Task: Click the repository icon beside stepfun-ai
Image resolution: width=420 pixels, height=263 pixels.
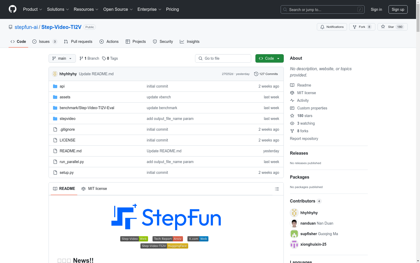Action: [10, 27]
